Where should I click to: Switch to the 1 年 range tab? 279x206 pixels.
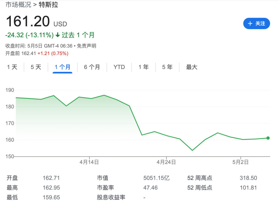144,67
